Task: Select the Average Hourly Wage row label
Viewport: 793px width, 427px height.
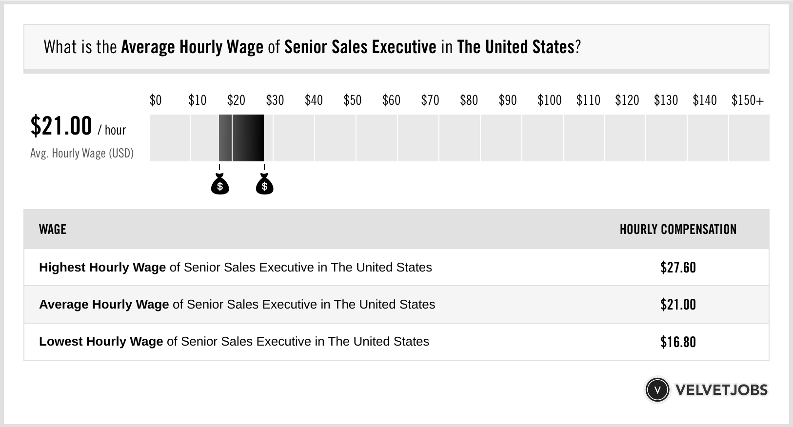Action: [237, 304]
